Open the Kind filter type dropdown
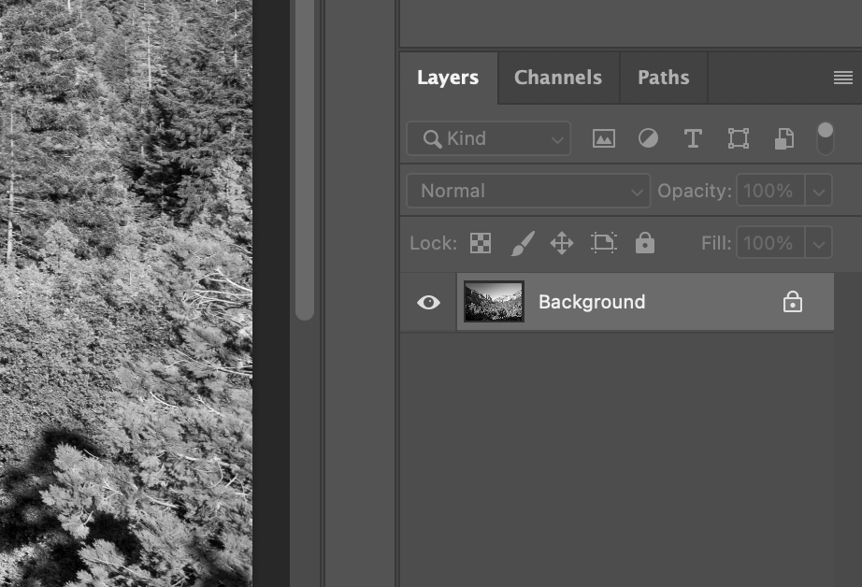Viewport: 862px width, 587px height. coord(488,138)
